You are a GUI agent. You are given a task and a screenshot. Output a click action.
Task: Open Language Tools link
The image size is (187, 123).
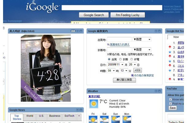[172, 12]
